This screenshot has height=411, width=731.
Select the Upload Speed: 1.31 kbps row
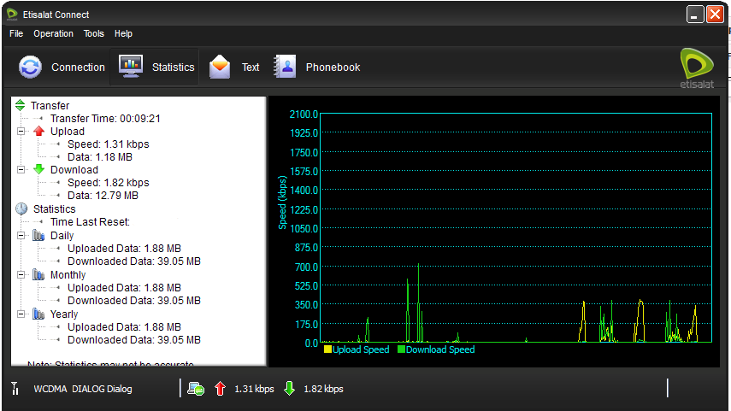coord(109,144)
